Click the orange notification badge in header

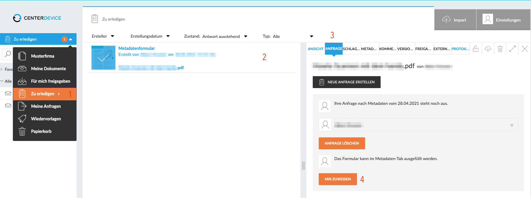tap(64, 39)
